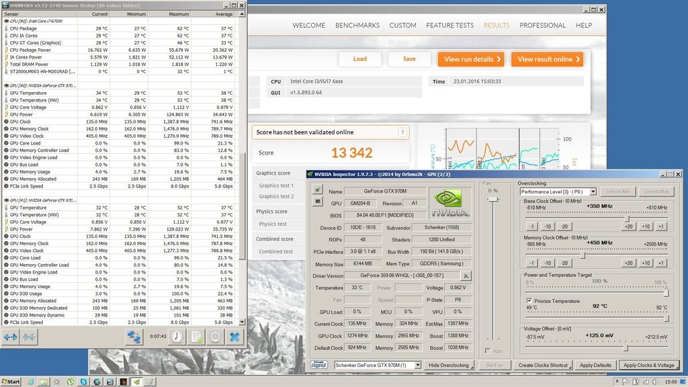Open the sensor monitoring icon in NVIDIA Inspector
Screen dimensions: 688x387
pos(317,202)
